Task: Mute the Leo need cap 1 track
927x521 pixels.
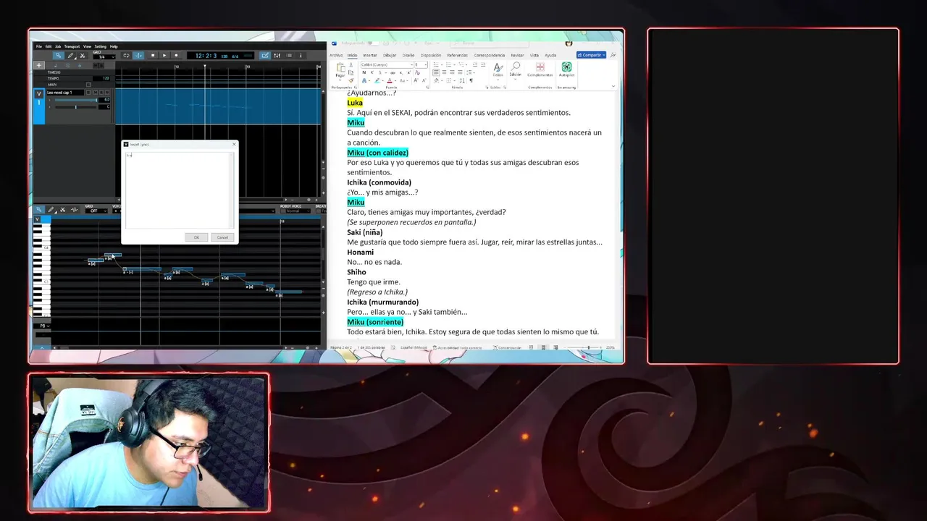Action: click(x=96, y=93)
